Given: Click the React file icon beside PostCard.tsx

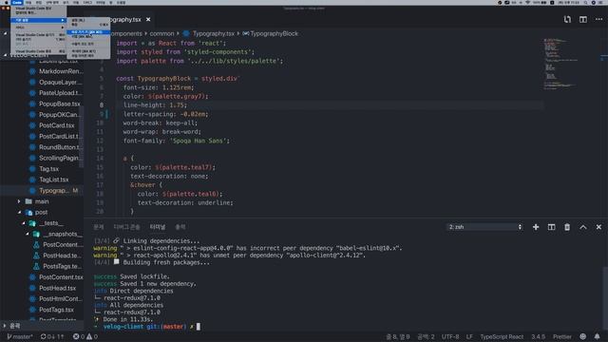Looking at the screenshot, I should click(32, 125).
